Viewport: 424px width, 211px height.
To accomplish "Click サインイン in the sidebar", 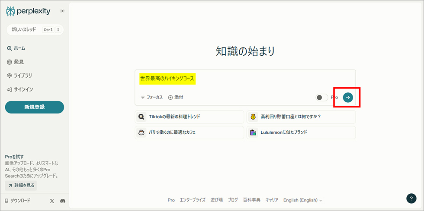I will click(19, 89).
